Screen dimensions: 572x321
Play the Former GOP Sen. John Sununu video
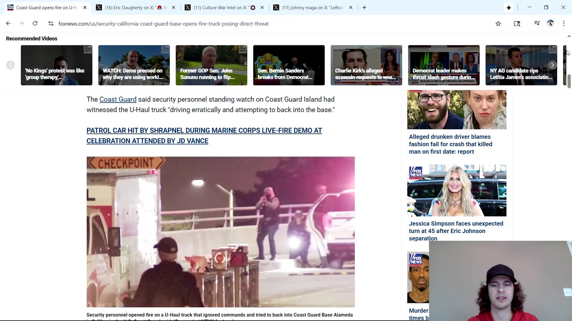coord(211,65)
